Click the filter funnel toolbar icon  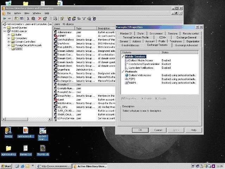click(84, 18)
